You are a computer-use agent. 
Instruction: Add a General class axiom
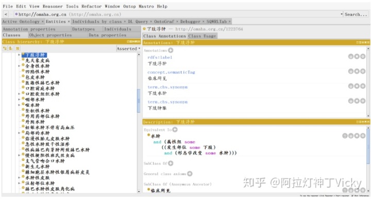[190, 174]
